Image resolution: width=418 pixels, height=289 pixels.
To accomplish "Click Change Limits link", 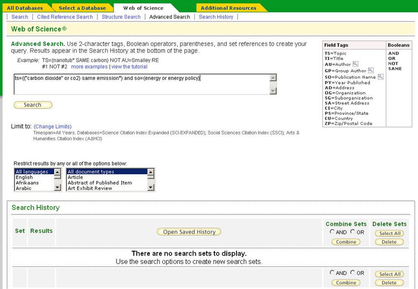I will point(53,127).
